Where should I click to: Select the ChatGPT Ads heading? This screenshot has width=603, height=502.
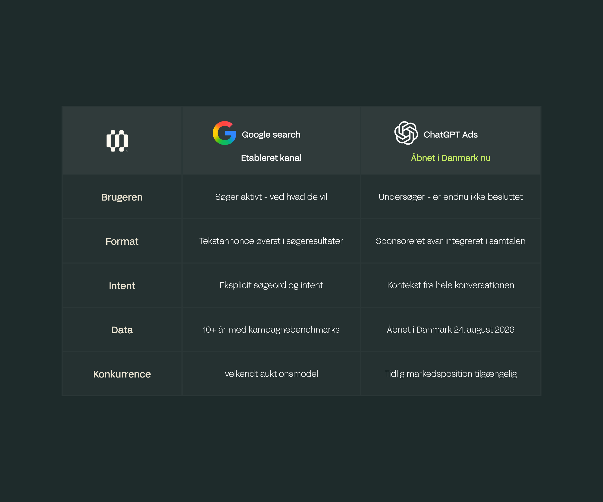pyautogui.click(x=450, y=135)
